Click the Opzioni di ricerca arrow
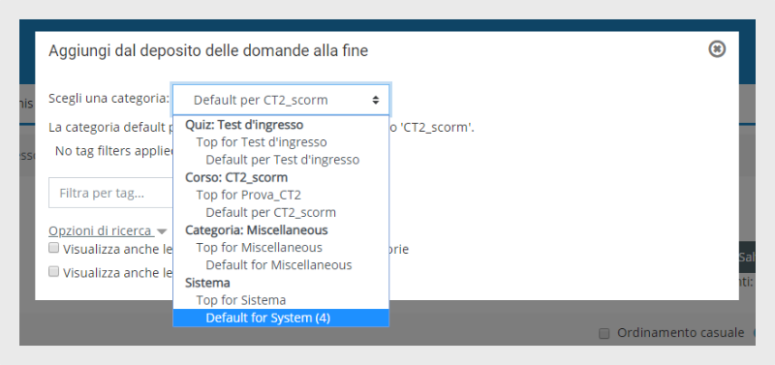Viewport: 775px width, 365px height. coord(162,231)
